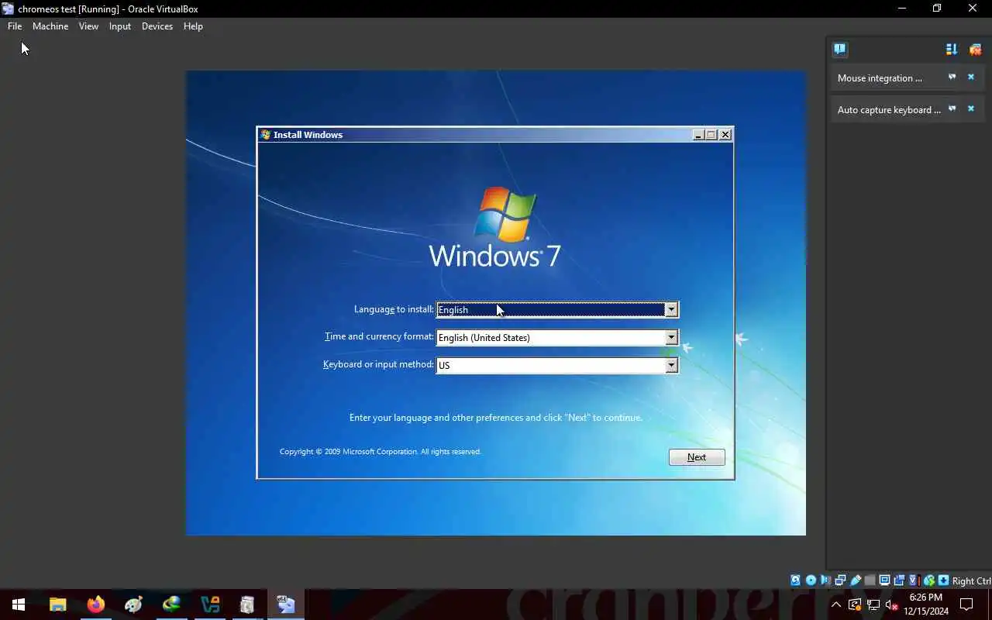
Task: Expand details of Mouse integration notification
Action: [x=952, y=77]
